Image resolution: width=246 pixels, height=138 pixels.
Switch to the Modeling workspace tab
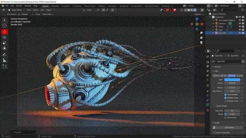coord(55,6)
